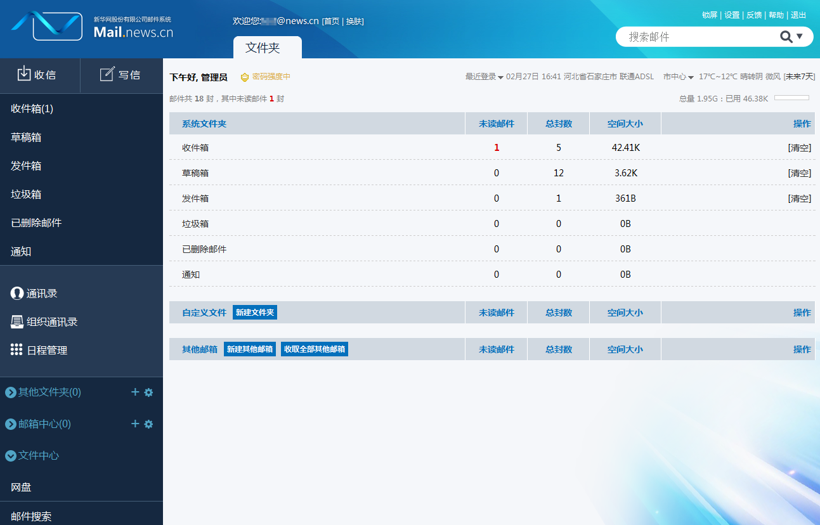Expand the 邮箱中心(0) section
This screenshot has height=525, width=820.
[x=11, y=424]
